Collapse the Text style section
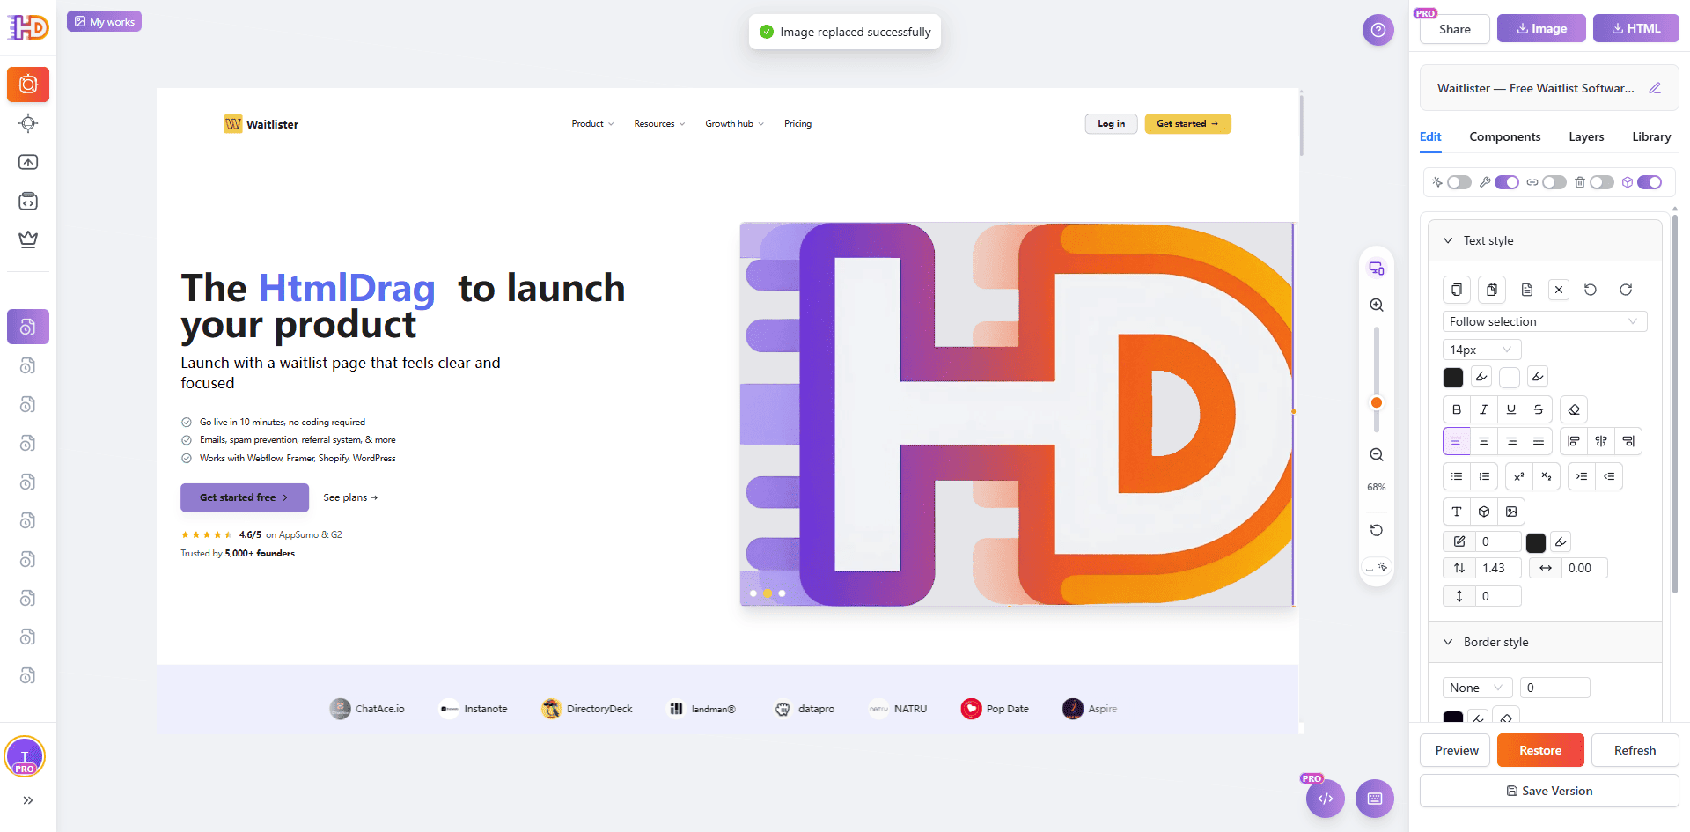The height and width of the screenshot is (832, 1690). pos(1448,240)
